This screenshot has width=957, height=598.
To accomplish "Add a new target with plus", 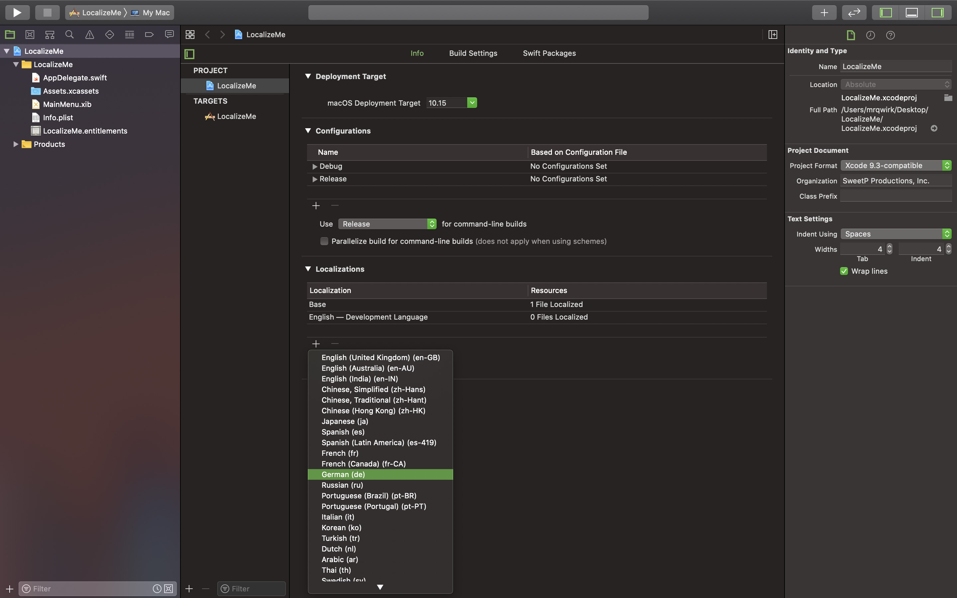I will (x=189, y=588).
